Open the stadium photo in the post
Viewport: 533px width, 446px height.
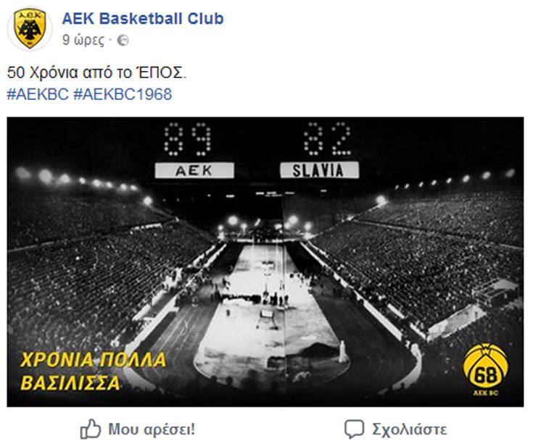[x=265, y=261]
